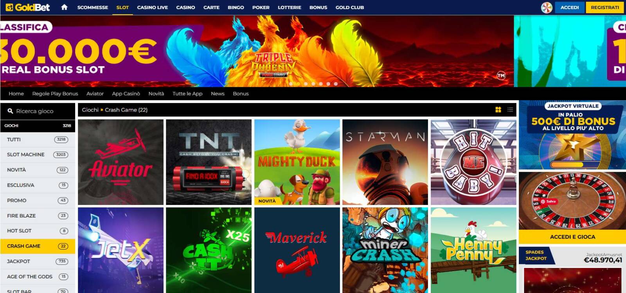Screen dimensions: 626x293
Task: Open the Henny Penny game
Action: 473,250
